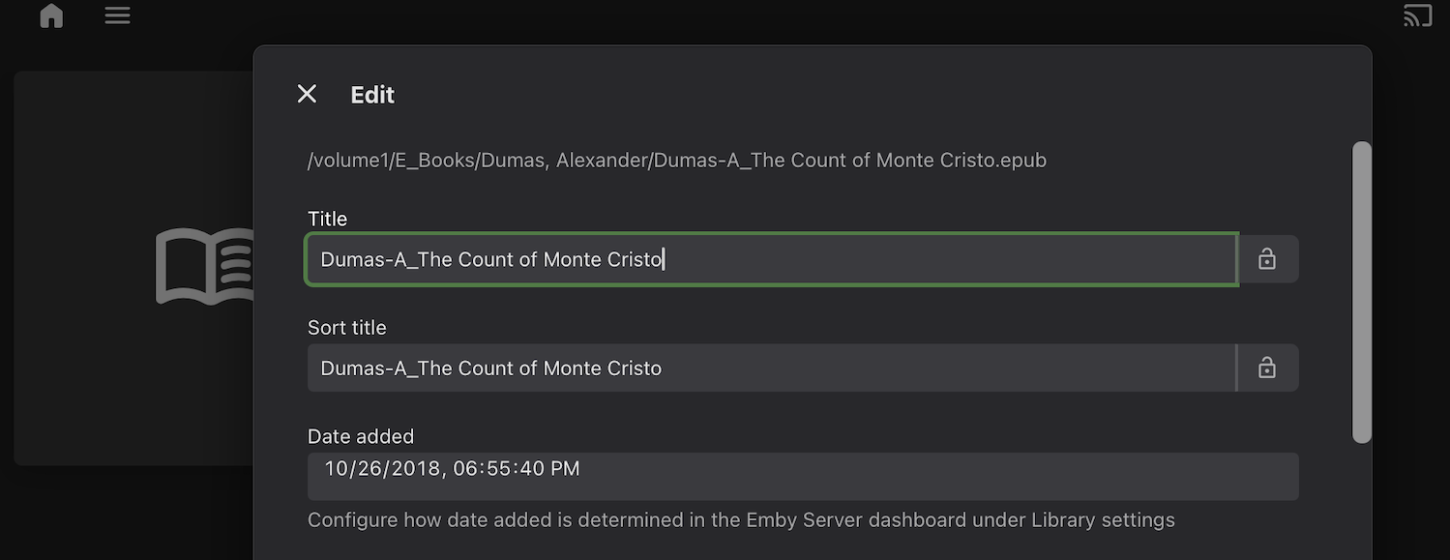
Task: Click the "Date added" field label
Action: click(361, 436)
